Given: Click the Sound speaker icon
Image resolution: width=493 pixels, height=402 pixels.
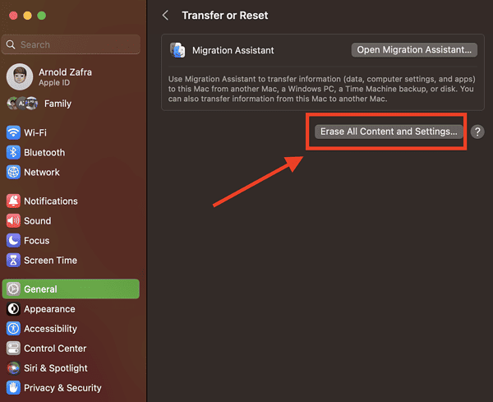Looking at the screenshot, I should pyautogui.click(x=13, y=221).
